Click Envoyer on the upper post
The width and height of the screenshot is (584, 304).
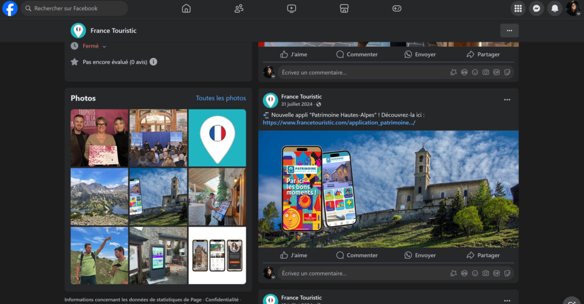pos(420,54)
